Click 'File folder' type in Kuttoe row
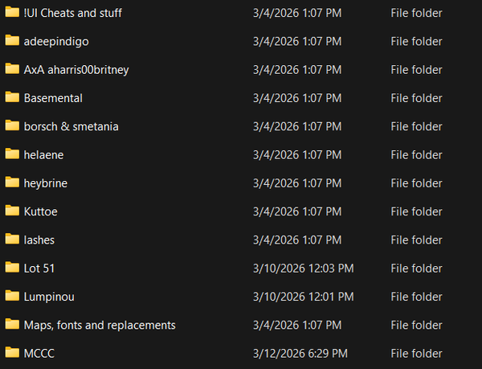482x369 pixels. pos(416,211)
